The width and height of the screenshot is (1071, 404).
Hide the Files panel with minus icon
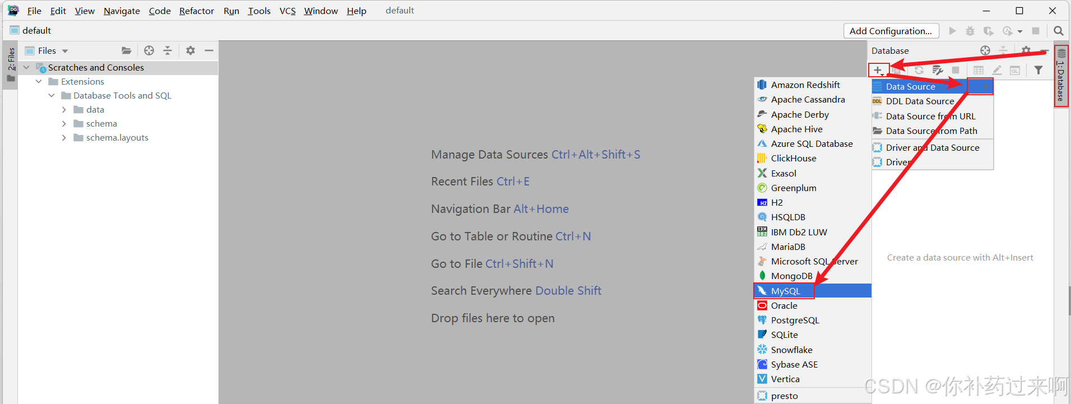[x=209, y=50]
